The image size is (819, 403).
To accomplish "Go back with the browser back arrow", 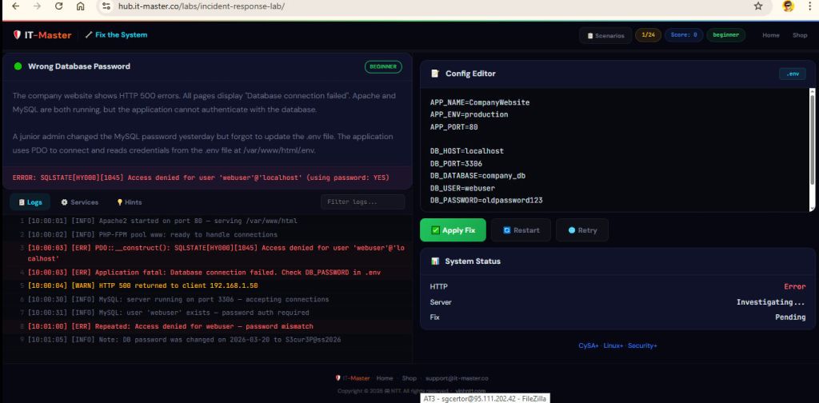I will pos(15,6).
